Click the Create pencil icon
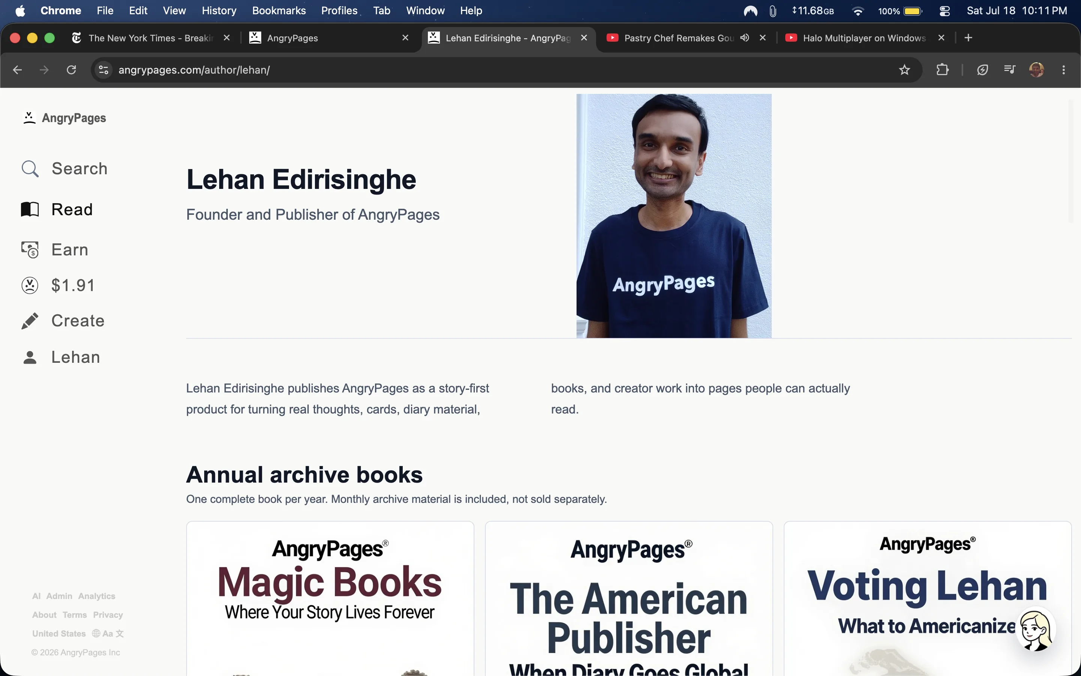Image resolution: width=1081 pixels, height=676 pixels. [30, 321]
